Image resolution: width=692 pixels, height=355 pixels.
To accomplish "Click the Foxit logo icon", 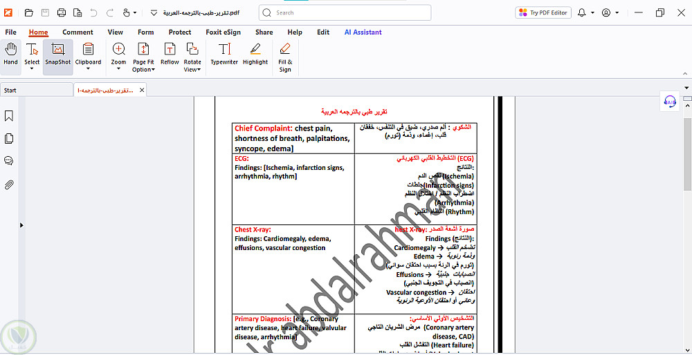I will pyautogui.click(x=8, y=12).
